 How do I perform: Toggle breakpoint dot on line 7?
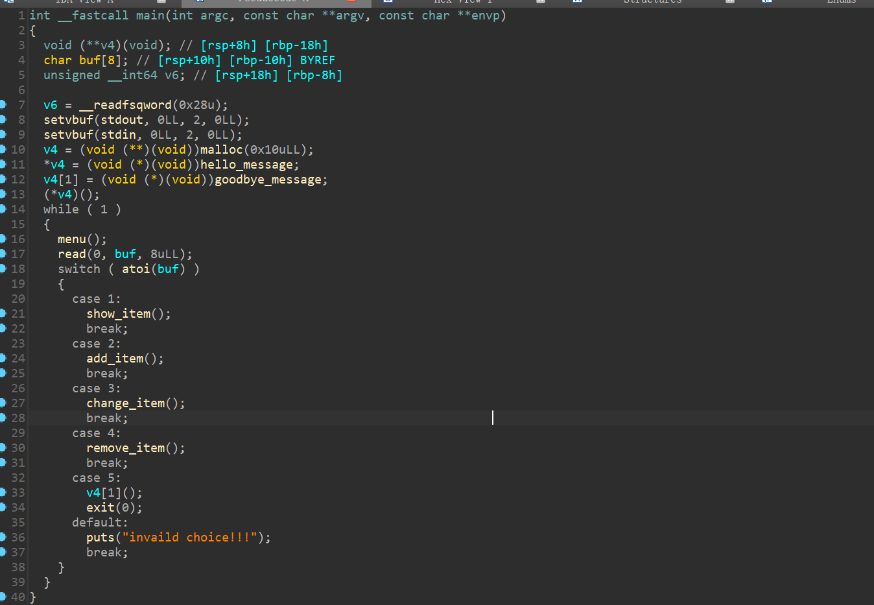click(3, 104)
